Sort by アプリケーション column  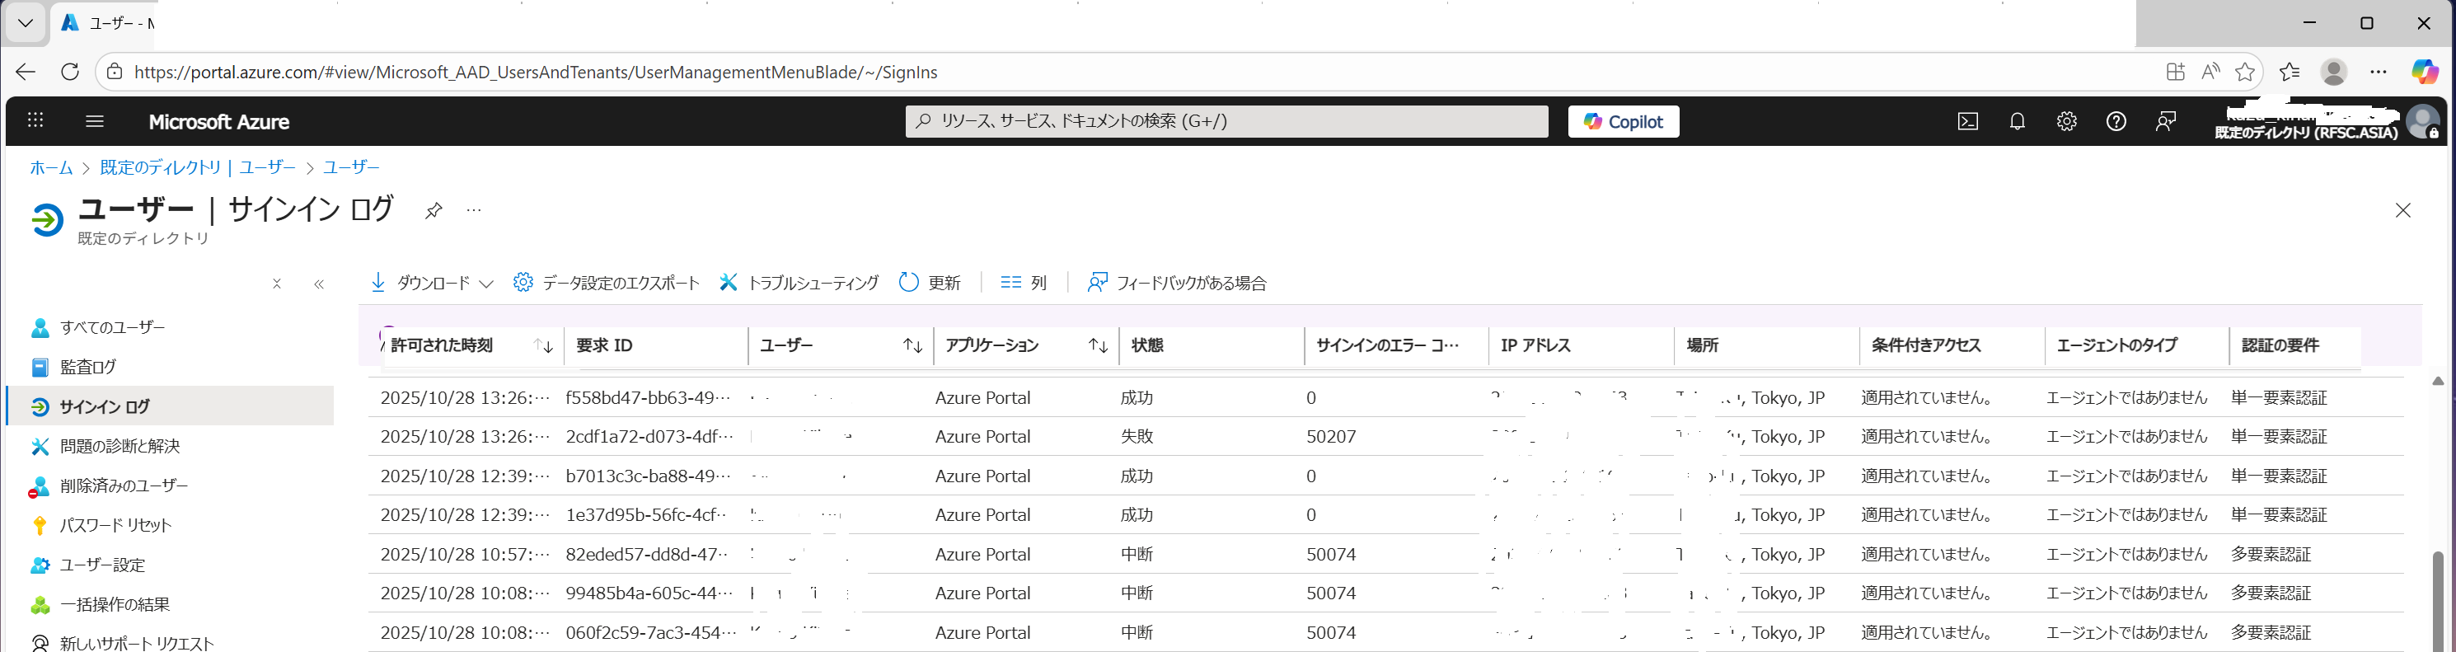pos(1098,346)
